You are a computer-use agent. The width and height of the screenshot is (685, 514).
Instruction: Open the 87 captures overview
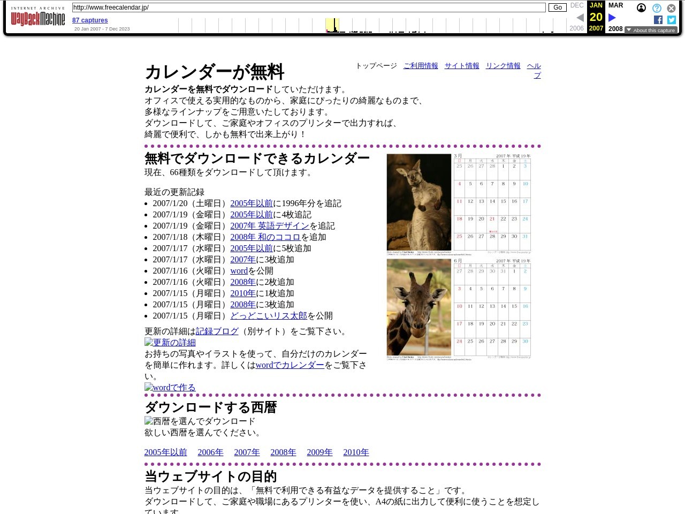click(x=90, y=20)
